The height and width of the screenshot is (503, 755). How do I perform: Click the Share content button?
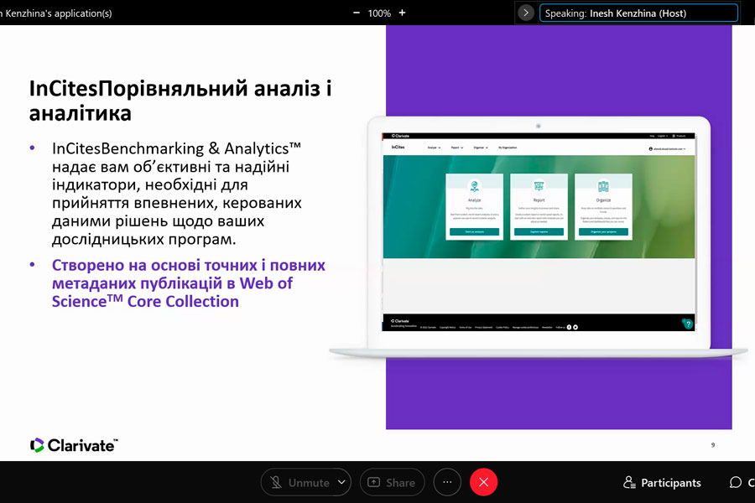pyautogui.click(x=393, y=482)
